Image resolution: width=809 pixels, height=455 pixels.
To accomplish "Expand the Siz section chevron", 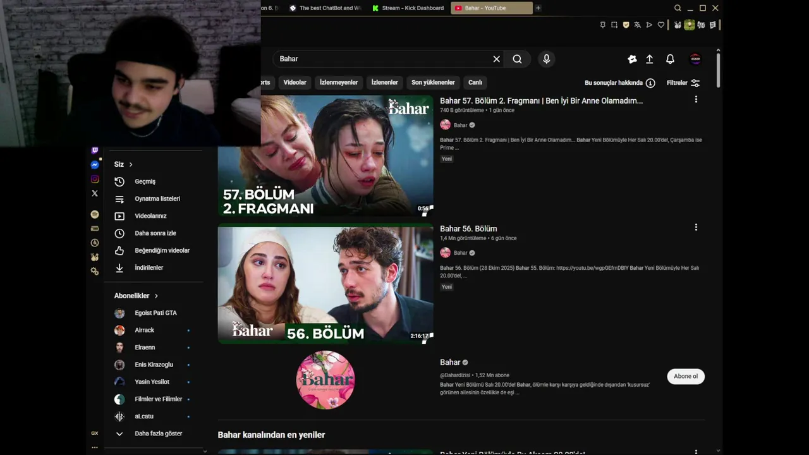I will tap(131, 164).
